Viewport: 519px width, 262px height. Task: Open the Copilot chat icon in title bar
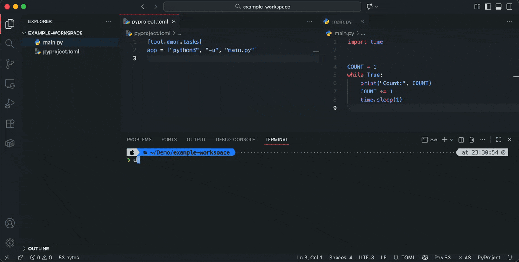click(370, 7)
